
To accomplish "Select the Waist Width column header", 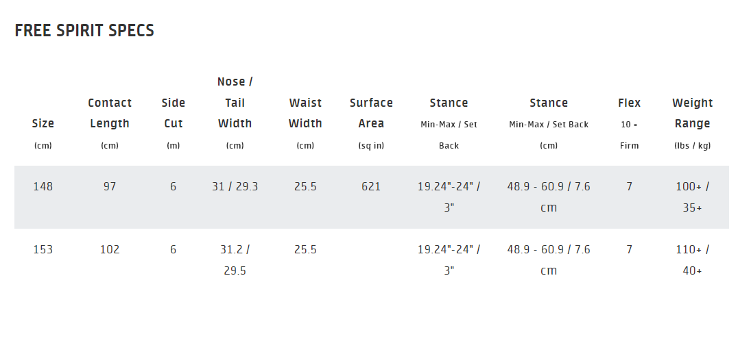I will (x=305, y=123).
